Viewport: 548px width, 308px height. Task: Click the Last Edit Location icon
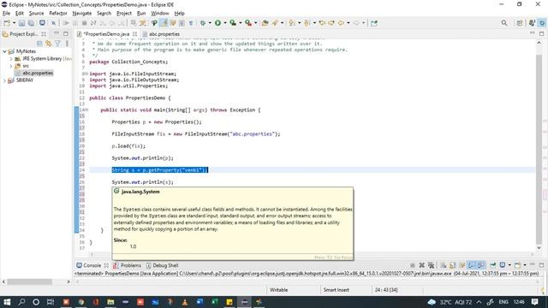[322, 23]
